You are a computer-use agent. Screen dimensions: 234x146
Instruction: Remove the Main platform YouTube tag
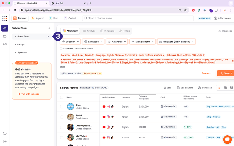pos(163,55)
